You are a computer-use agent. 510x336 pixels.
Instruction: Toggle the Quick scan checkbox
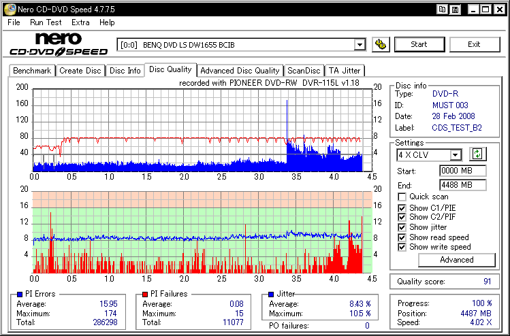pos(402,197)
